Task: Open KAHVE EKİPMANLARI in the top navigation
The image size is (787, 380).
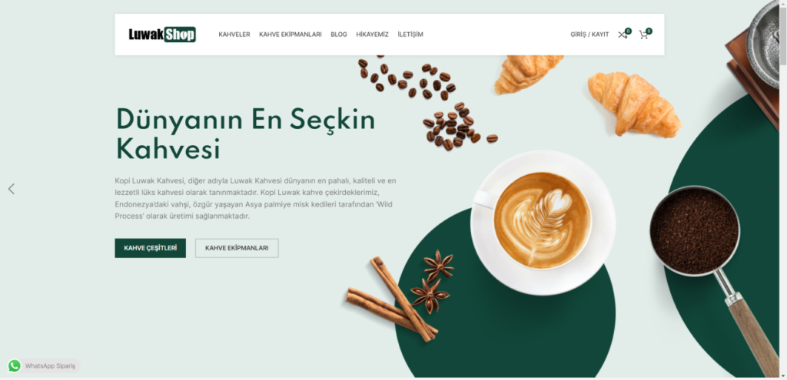Action: click(290, 35)
